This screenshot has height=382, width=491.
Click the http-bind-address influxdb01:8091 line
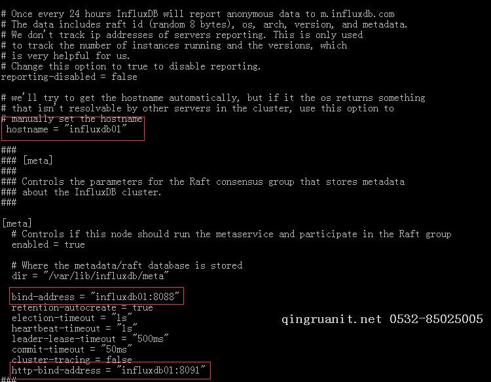(108, 370)
